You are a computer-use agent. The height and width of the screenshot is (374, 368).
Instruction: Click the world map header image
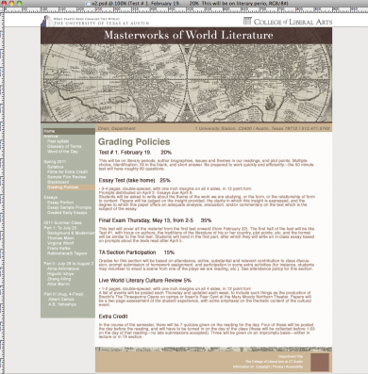pyautogui.click(x=186, y=83)
